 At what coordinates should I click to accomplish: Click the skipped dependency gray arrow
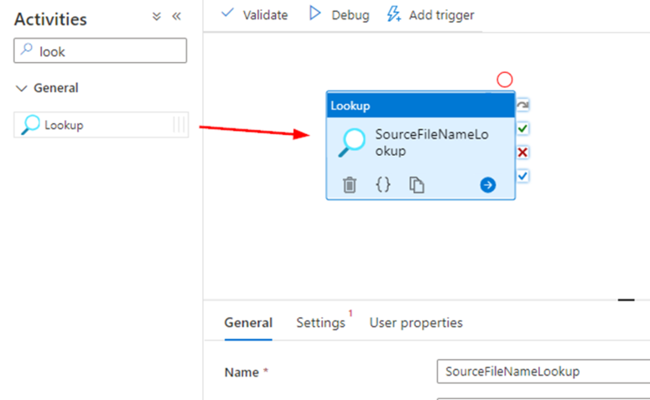tap(523, 106)
